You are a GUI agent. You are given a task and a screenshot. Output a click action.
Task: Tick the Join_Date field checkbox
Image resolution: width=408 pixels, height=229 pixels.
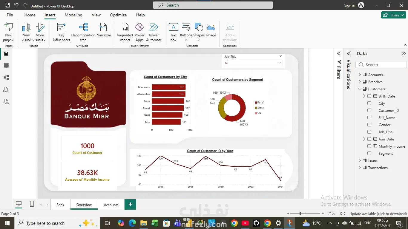click(369, 139)
